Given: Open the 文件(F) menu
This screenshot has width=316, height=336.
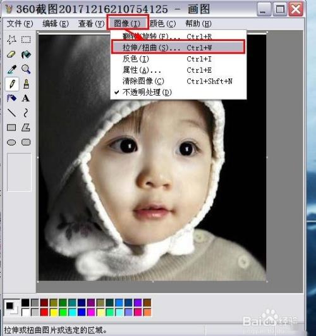Looking at the screenshot, I should (20, 23).
